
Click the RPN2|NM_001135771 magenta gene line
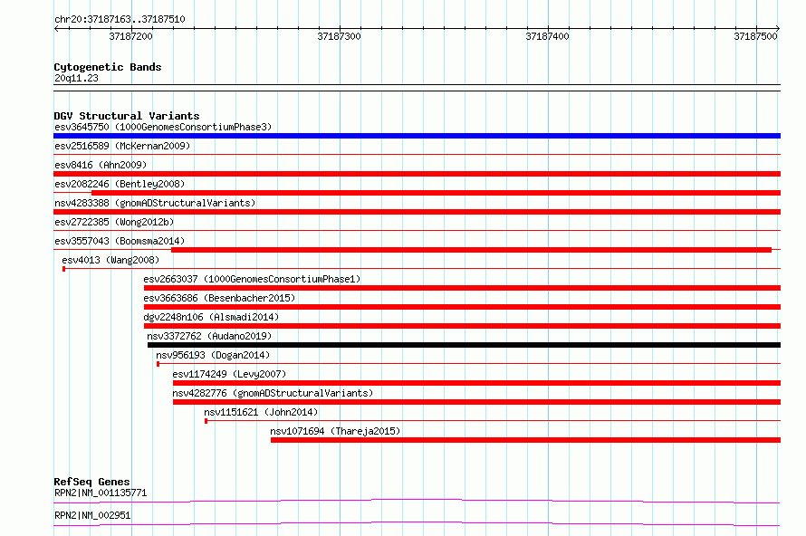pyautogui.click(x=417, y=501)
